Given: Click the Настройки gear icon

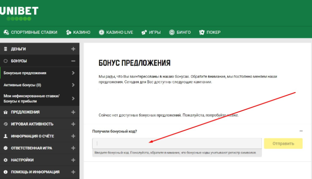Looking at the screenshot, I should click(5, 160).
